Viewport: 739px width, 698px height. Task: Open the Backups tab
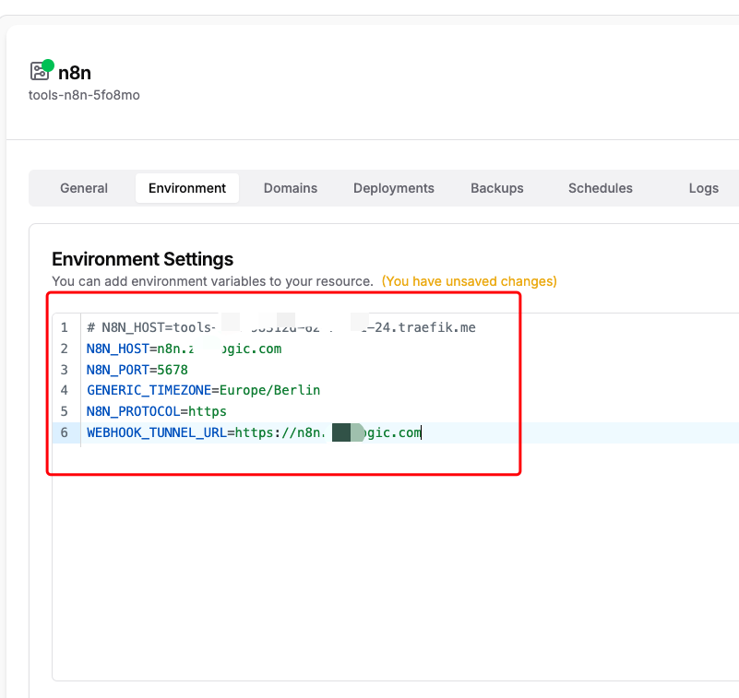point(497,188)
